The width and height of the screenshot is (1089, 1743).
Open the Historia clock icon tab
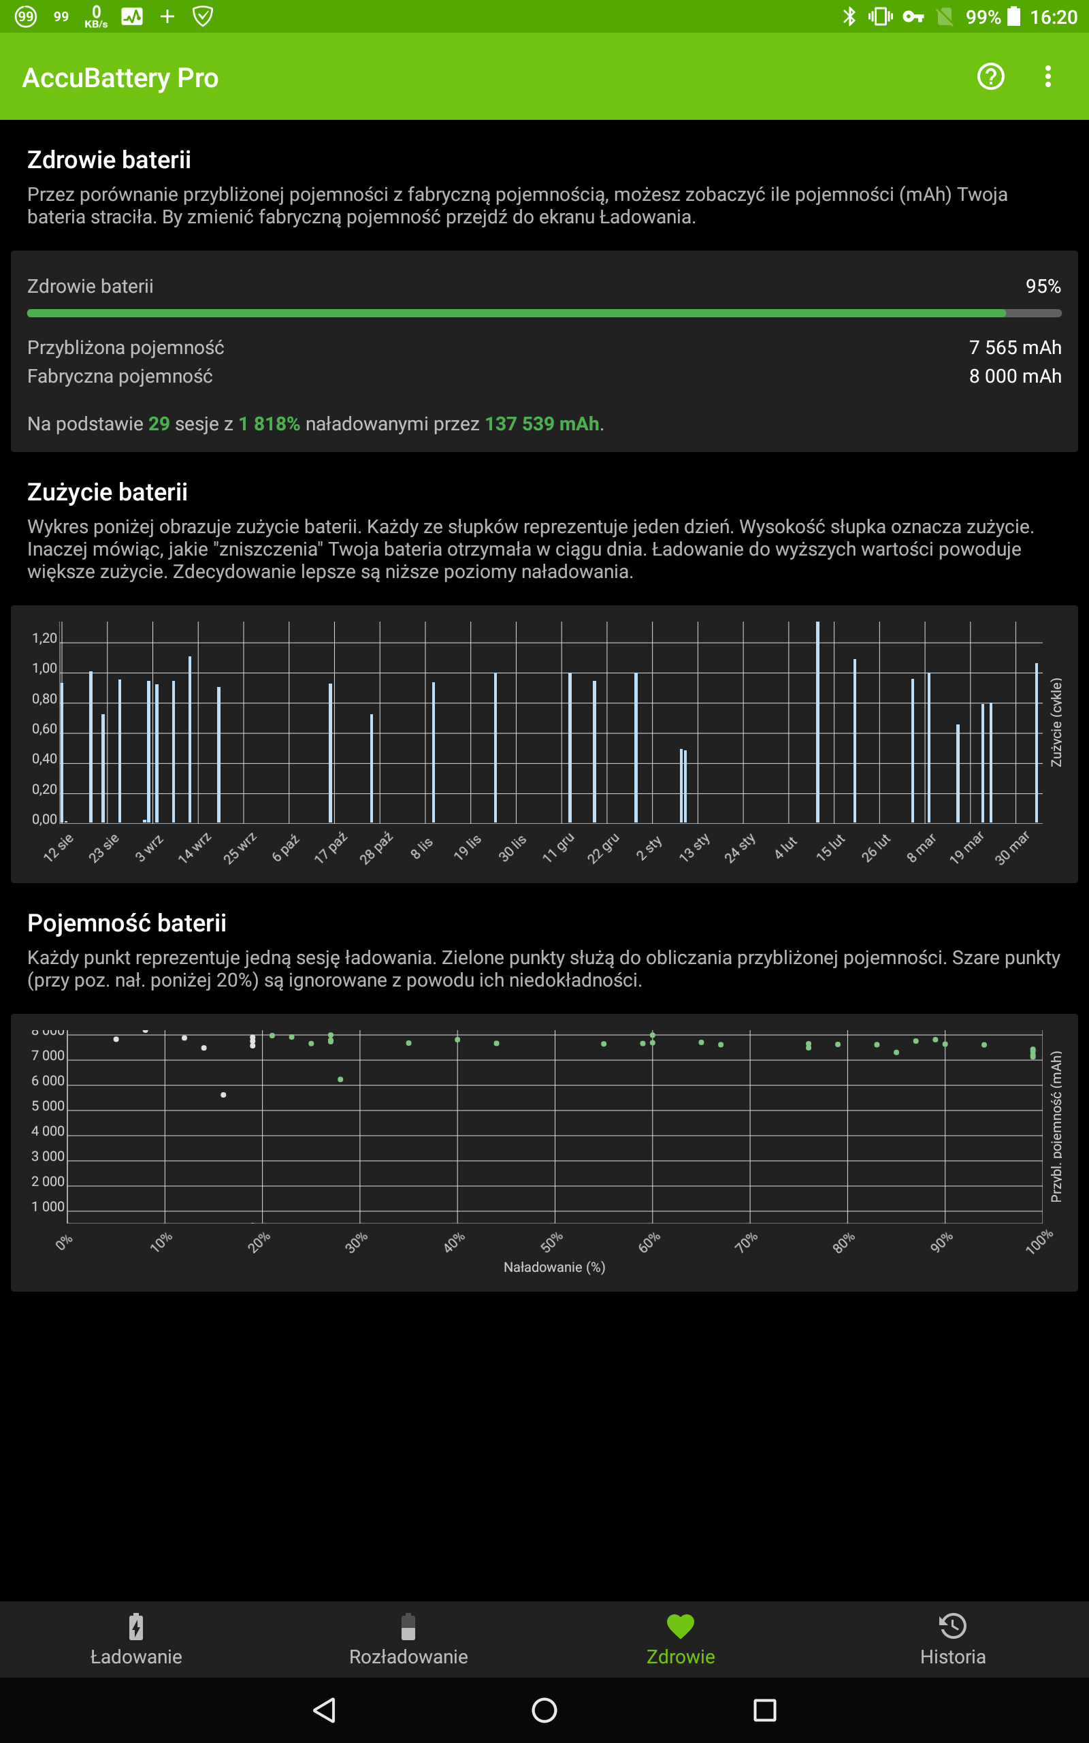(952, 1639)
